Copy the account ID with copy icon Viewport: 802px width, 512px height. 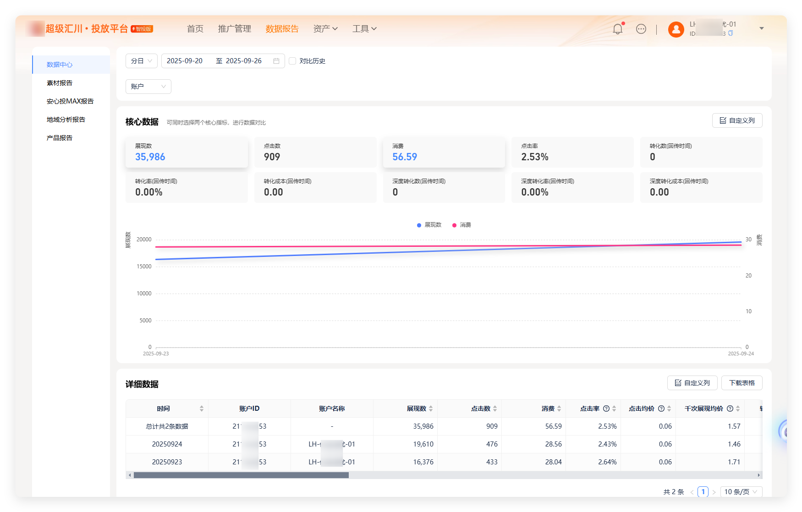click(x=731, y=33)
